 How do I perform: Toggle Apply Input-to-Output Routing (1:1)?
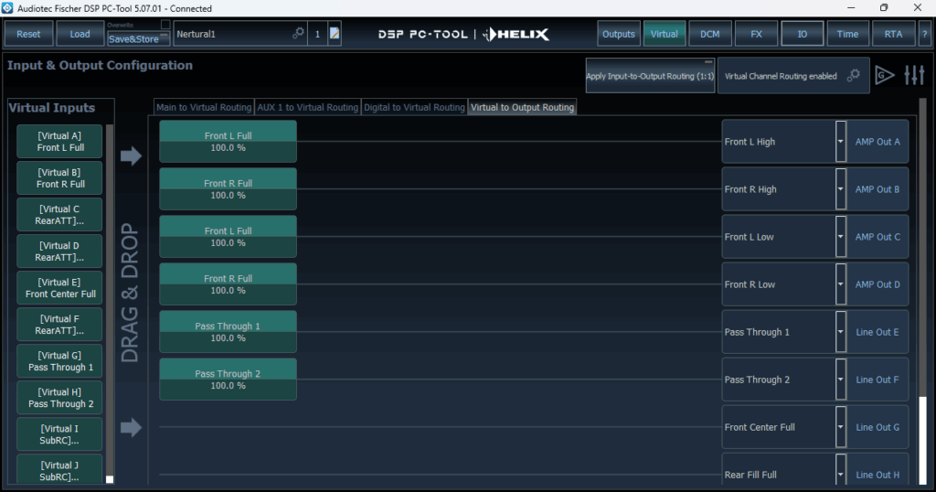pyautogui.click(x=650, y=76)
